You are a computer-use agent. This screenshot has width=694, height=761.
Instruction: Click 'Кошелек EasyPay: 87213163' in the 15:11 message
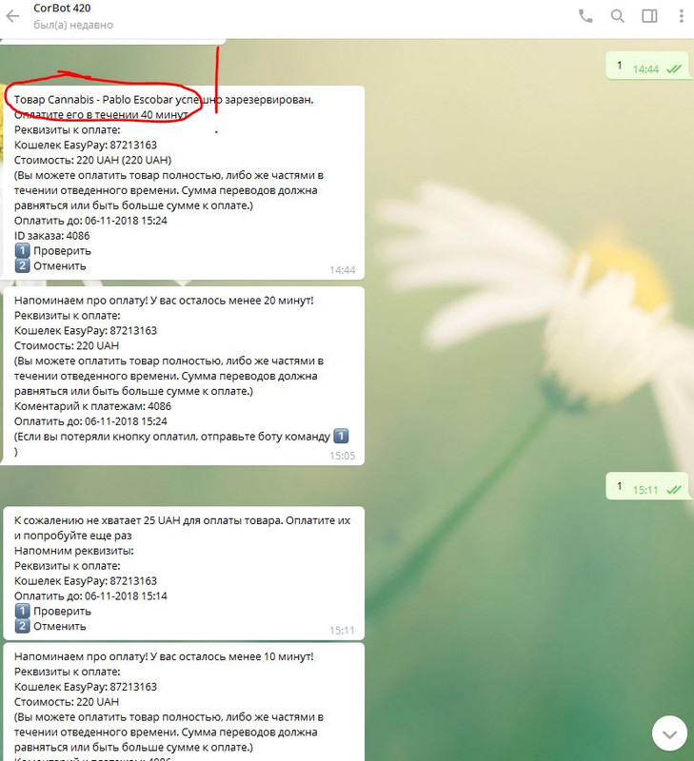(86, 581)
